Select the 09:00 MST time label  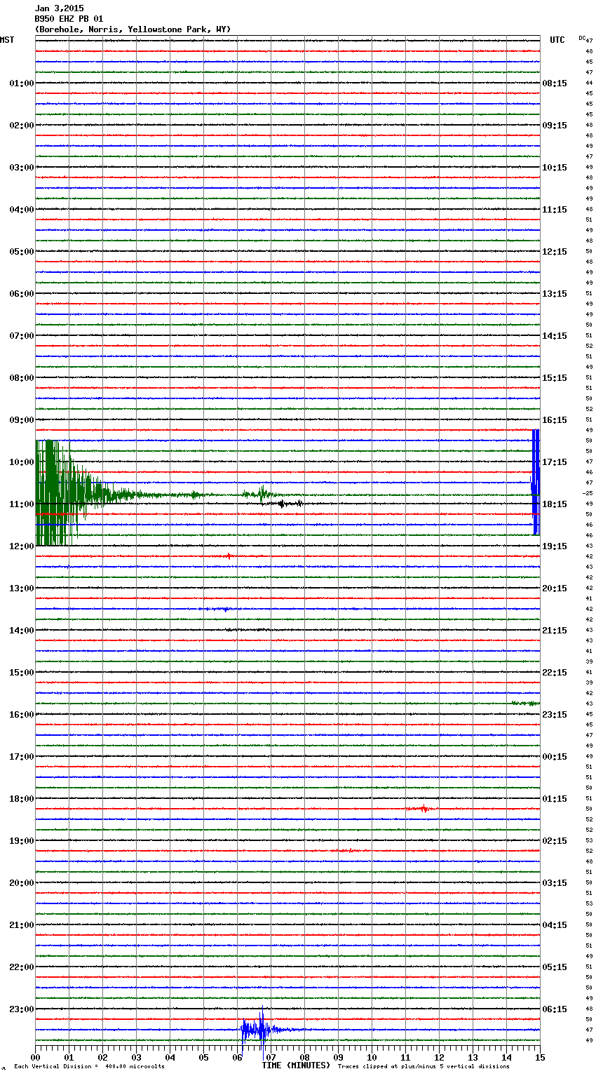point(22,420)
